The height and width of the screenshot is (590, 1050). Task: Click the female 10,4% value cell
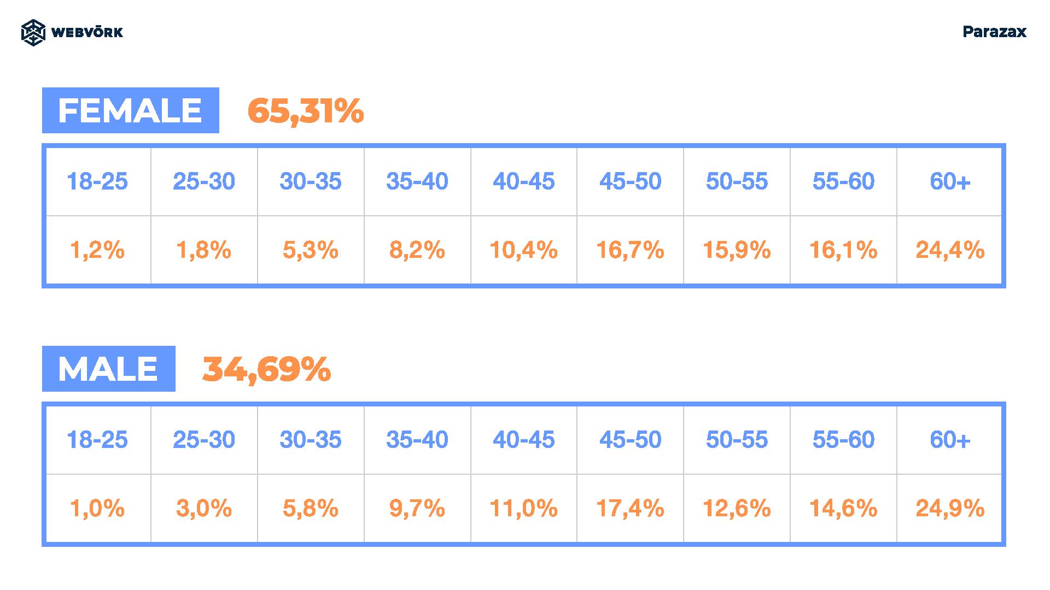pyautogui.click(x=523, y=250)
